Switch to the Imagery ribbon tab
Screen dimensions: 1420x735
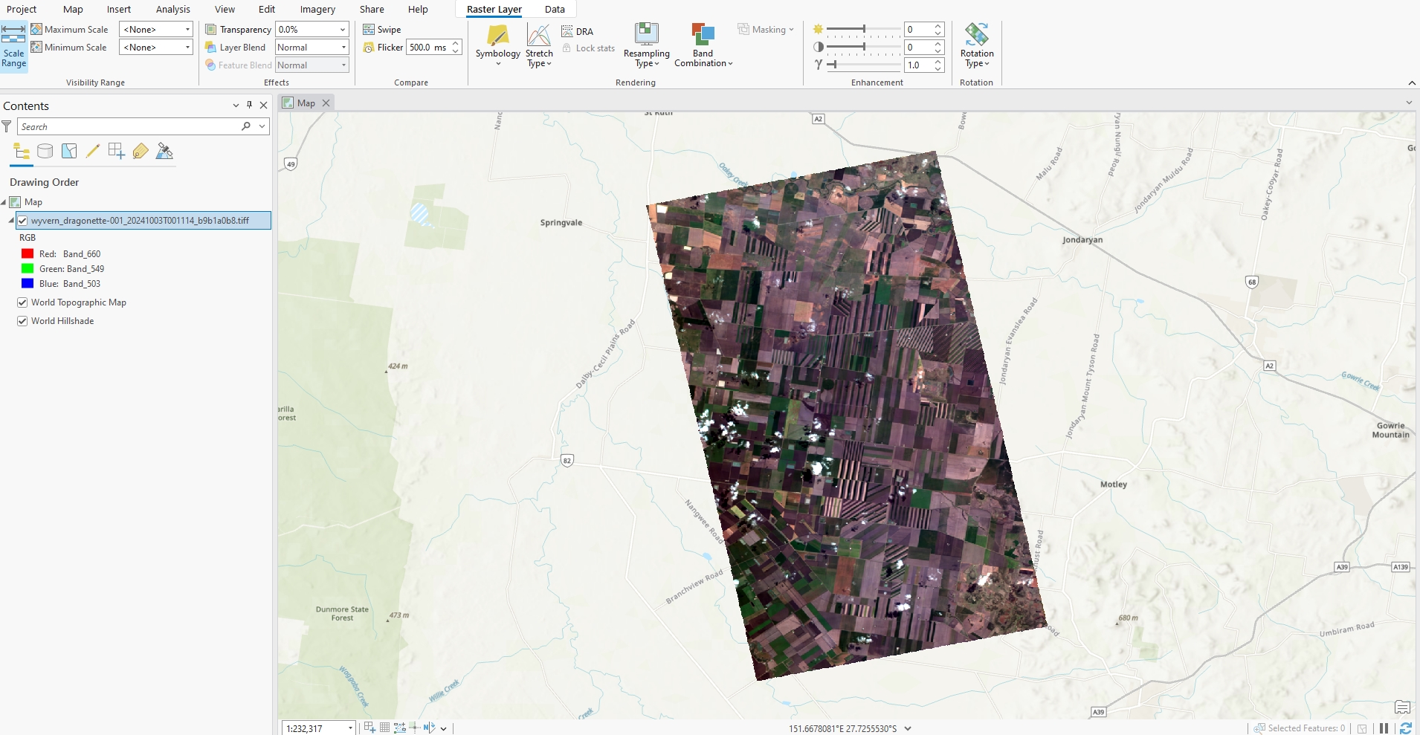[x=317, y=10]
